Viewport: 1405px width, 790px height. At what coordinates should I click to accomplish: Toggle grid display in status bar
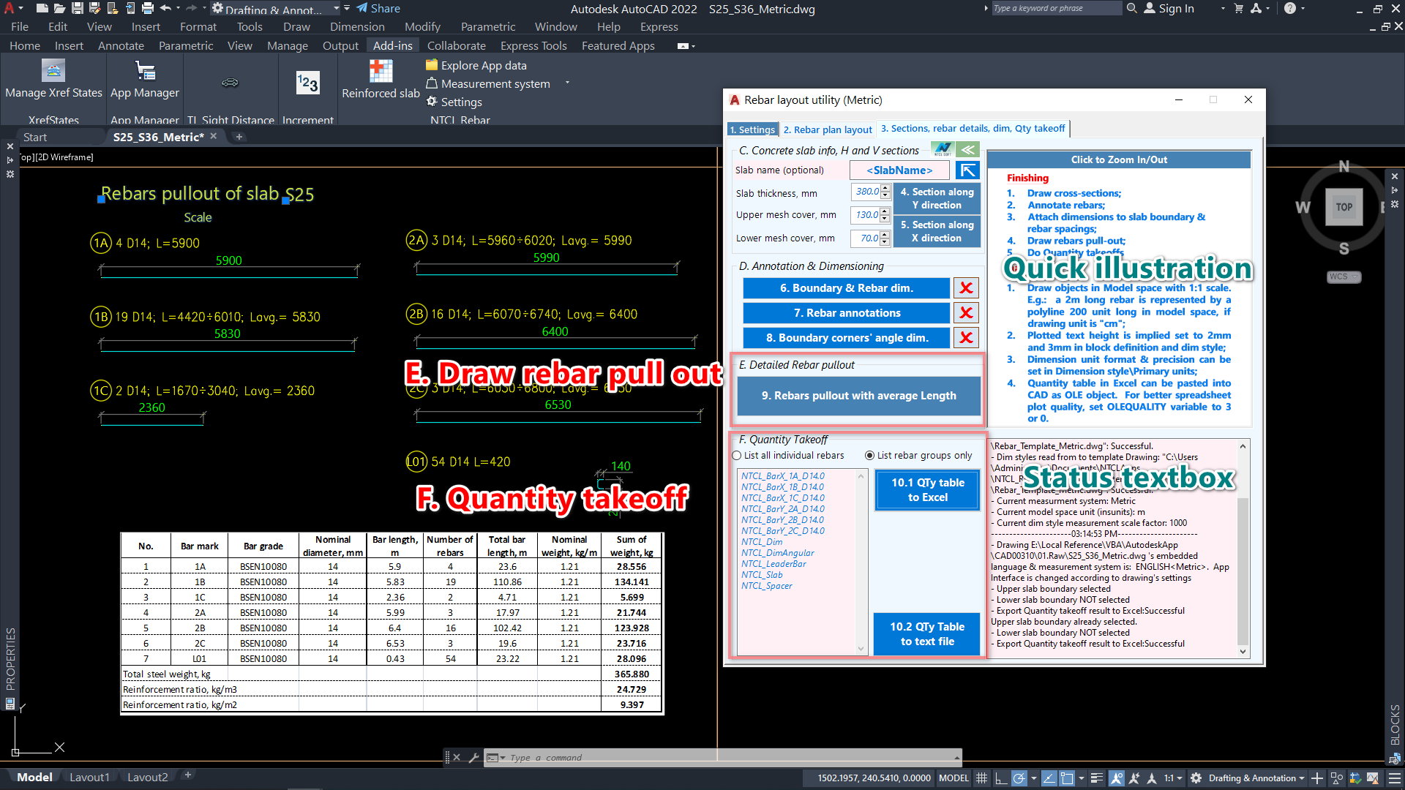tap(981, 778)
